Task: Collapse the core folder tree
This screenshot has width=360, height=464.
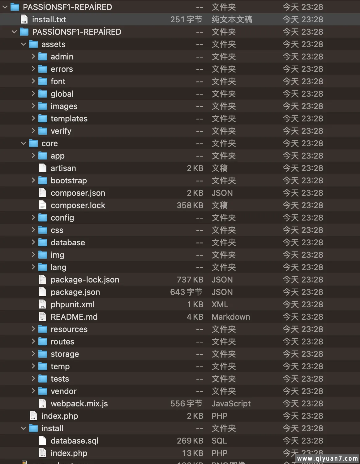Action: tap(24, 143)
